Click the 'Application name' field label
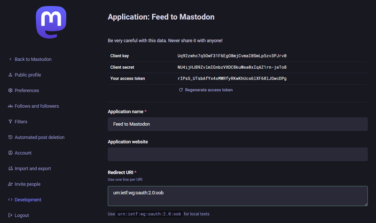376x223 pixels. 125,111
